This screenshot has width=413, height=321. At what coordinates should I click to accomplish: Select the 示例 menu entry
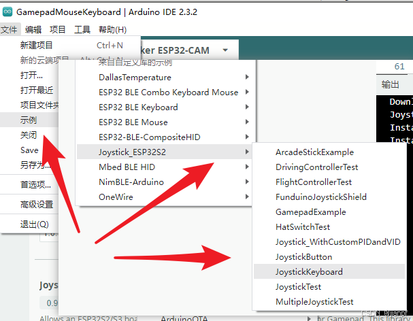[29, 120]
